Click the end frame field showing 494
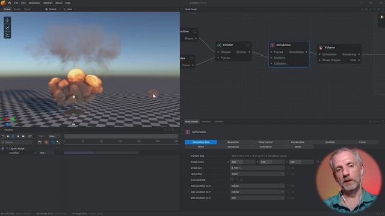Viewport: 385px width, 216px height. click(x=54, y=136)
